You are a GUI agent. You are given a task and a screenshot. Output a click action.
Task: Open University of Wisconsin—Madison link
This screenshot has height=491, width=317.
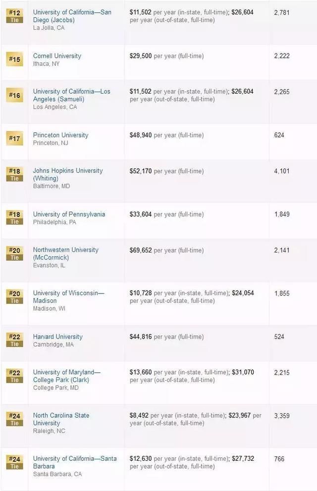pyautogui.click(x=68, y=296)
